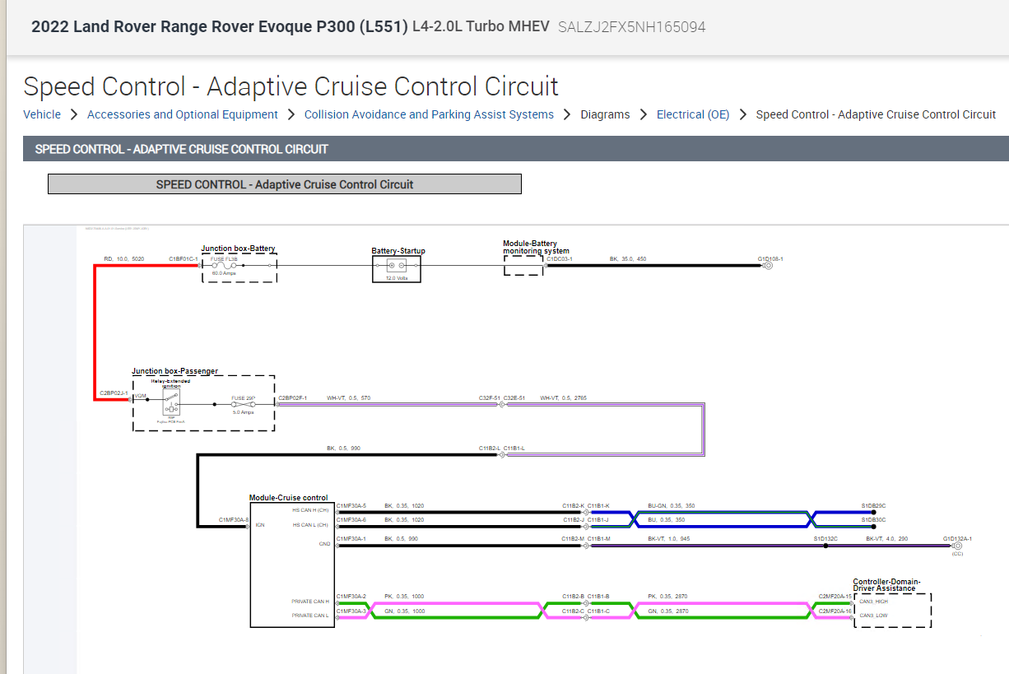The height and width of the screenshot is (674, 1009).
Task: Click wire label PK, 0.35, 1000
Action: coord(404,595)
